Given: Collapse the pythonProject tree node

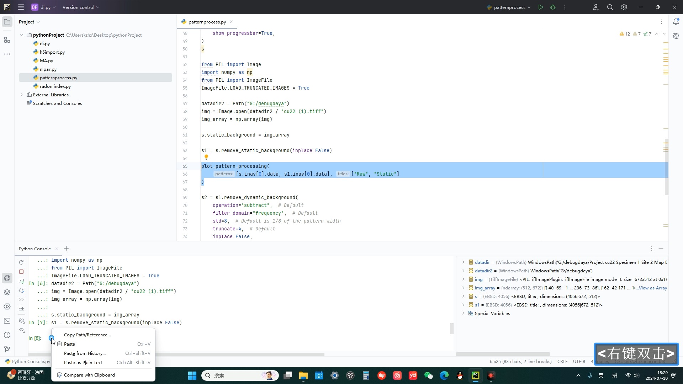Looking at the screenshot, I should point(22,35).
